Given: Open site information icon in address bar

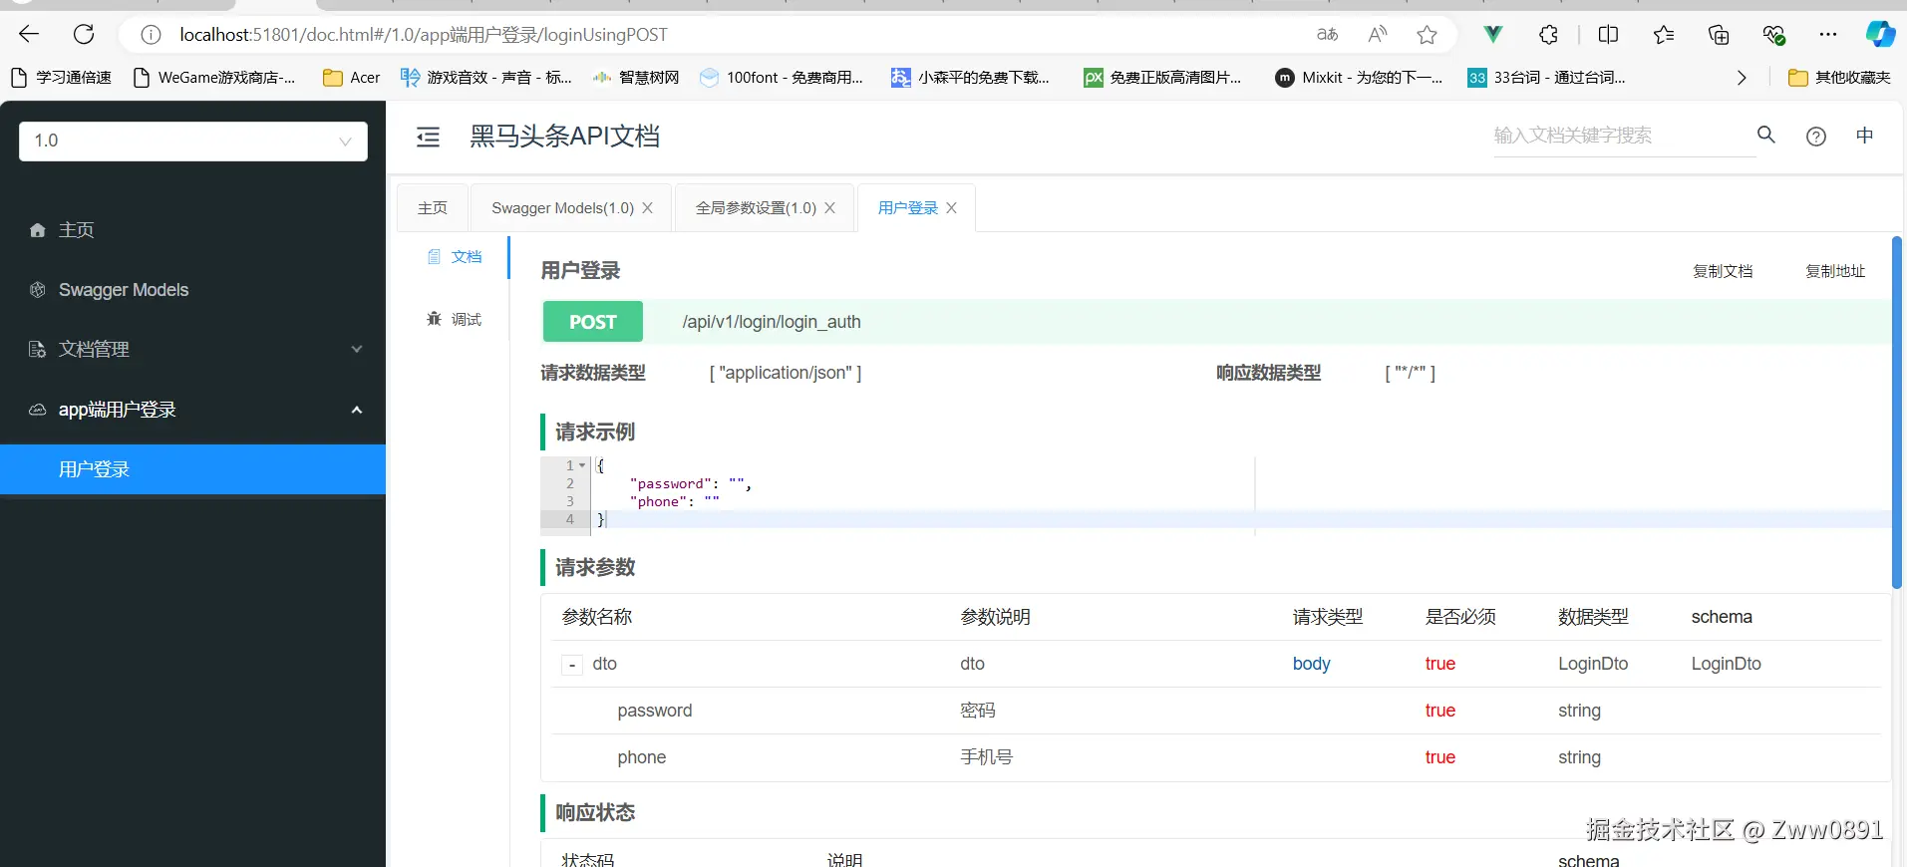Looking at the screenshot, I should click(151, 35).
